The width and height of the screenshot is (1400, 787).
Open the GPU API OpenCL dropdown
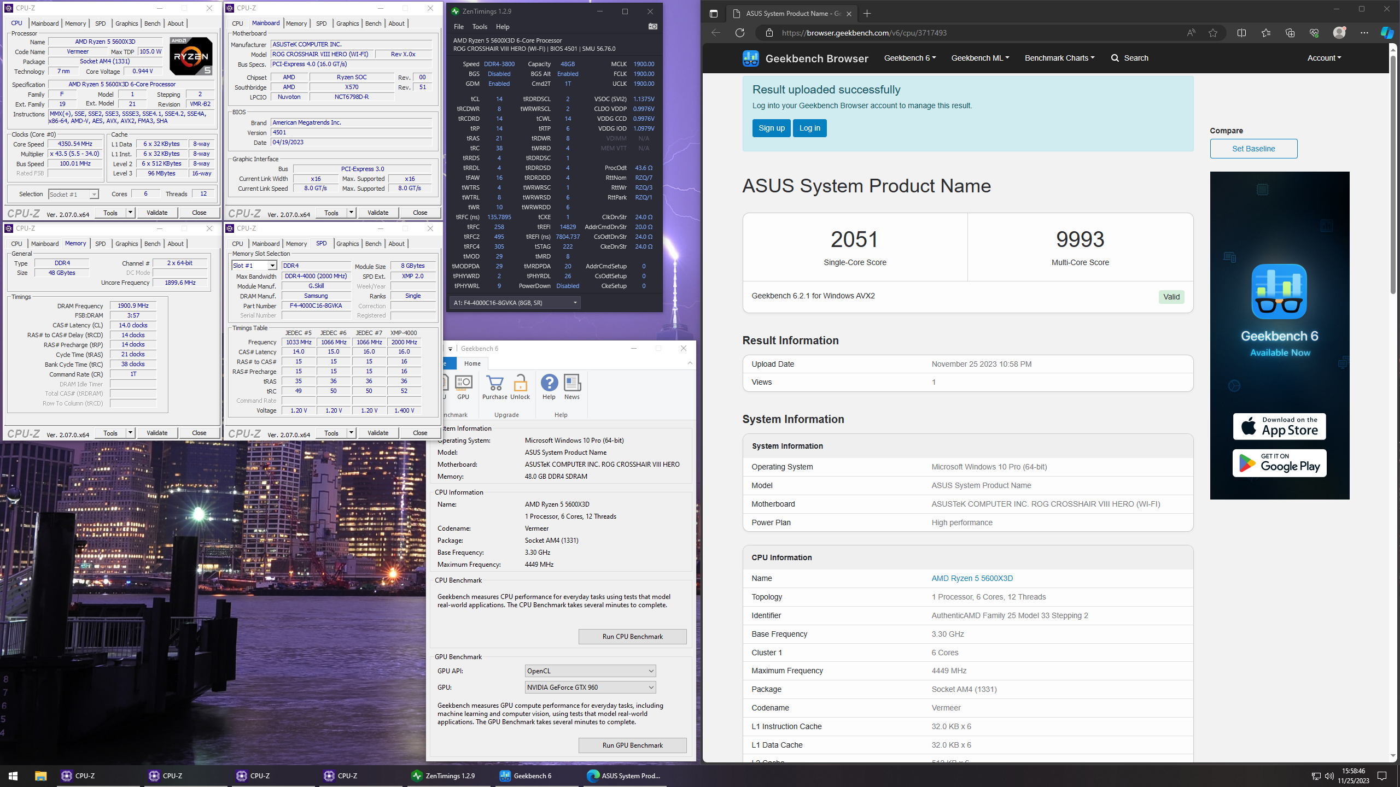pos(590,671)
